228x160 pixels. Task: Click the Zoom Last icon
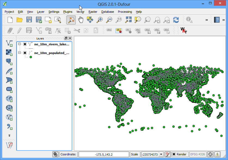coord(157,20)
